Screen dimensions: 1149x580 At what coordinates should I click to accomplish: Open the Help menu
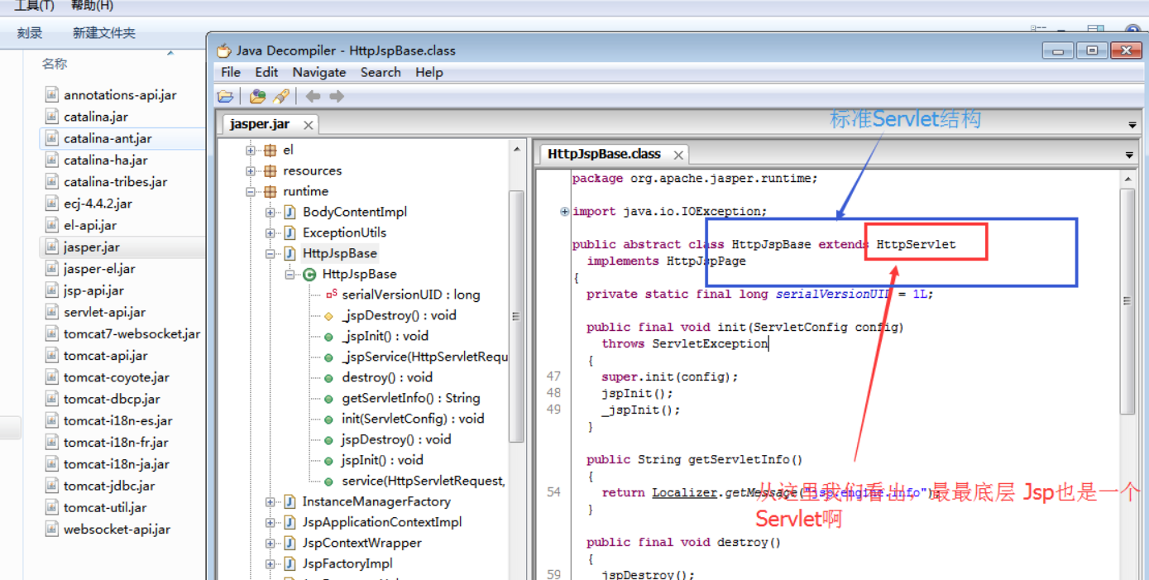pos(429,72)
